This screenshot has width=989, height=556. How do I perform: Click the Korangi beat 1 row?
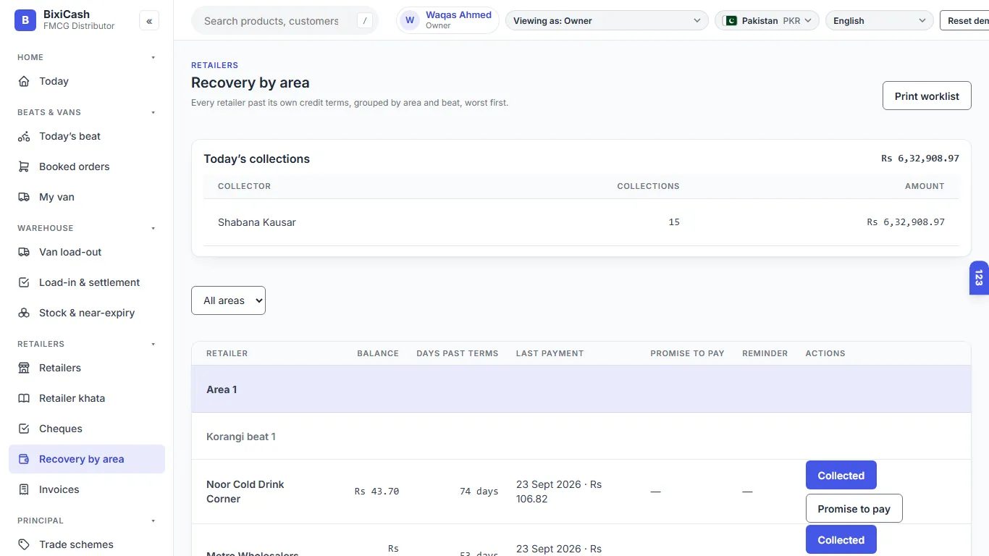coord(581,436)
